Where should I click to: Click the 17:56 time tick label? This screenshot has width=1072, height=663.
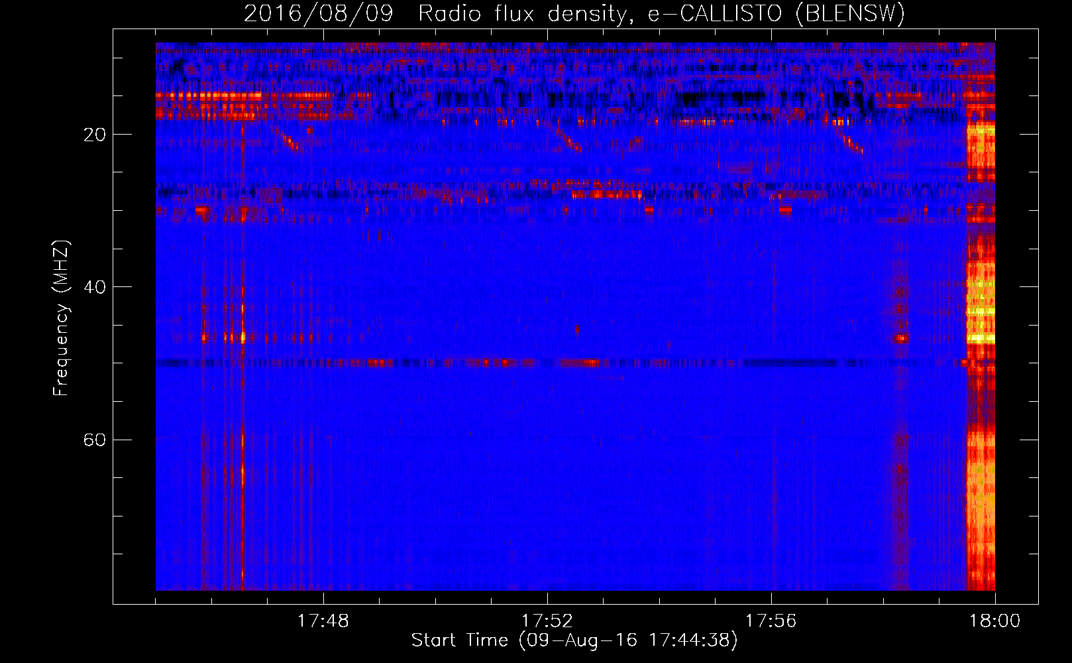click(771, 621)
